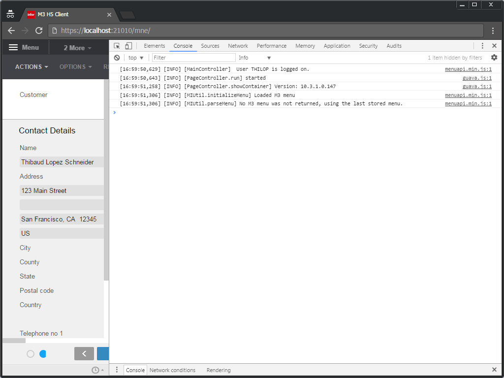Open the ACTIONS dropdown menu

pos(31,67)
